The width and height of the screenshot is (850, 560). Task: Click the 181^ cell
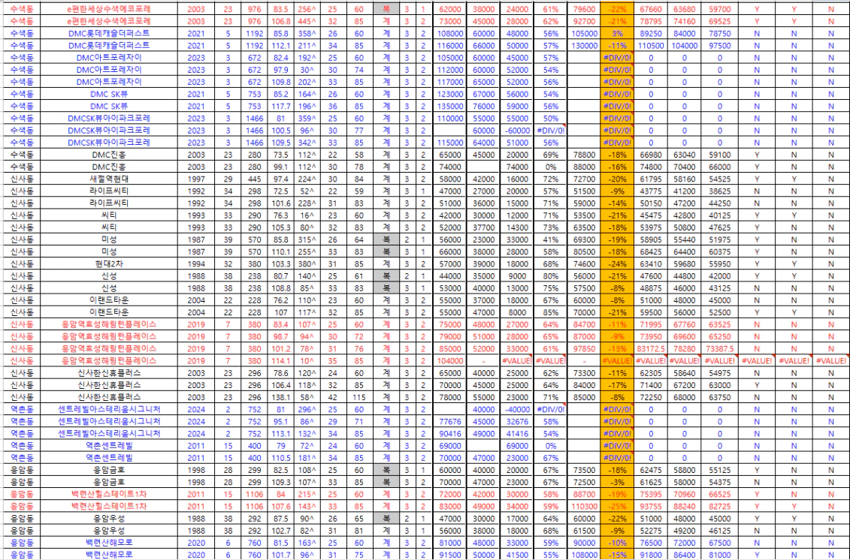click(x=307, y=458)
